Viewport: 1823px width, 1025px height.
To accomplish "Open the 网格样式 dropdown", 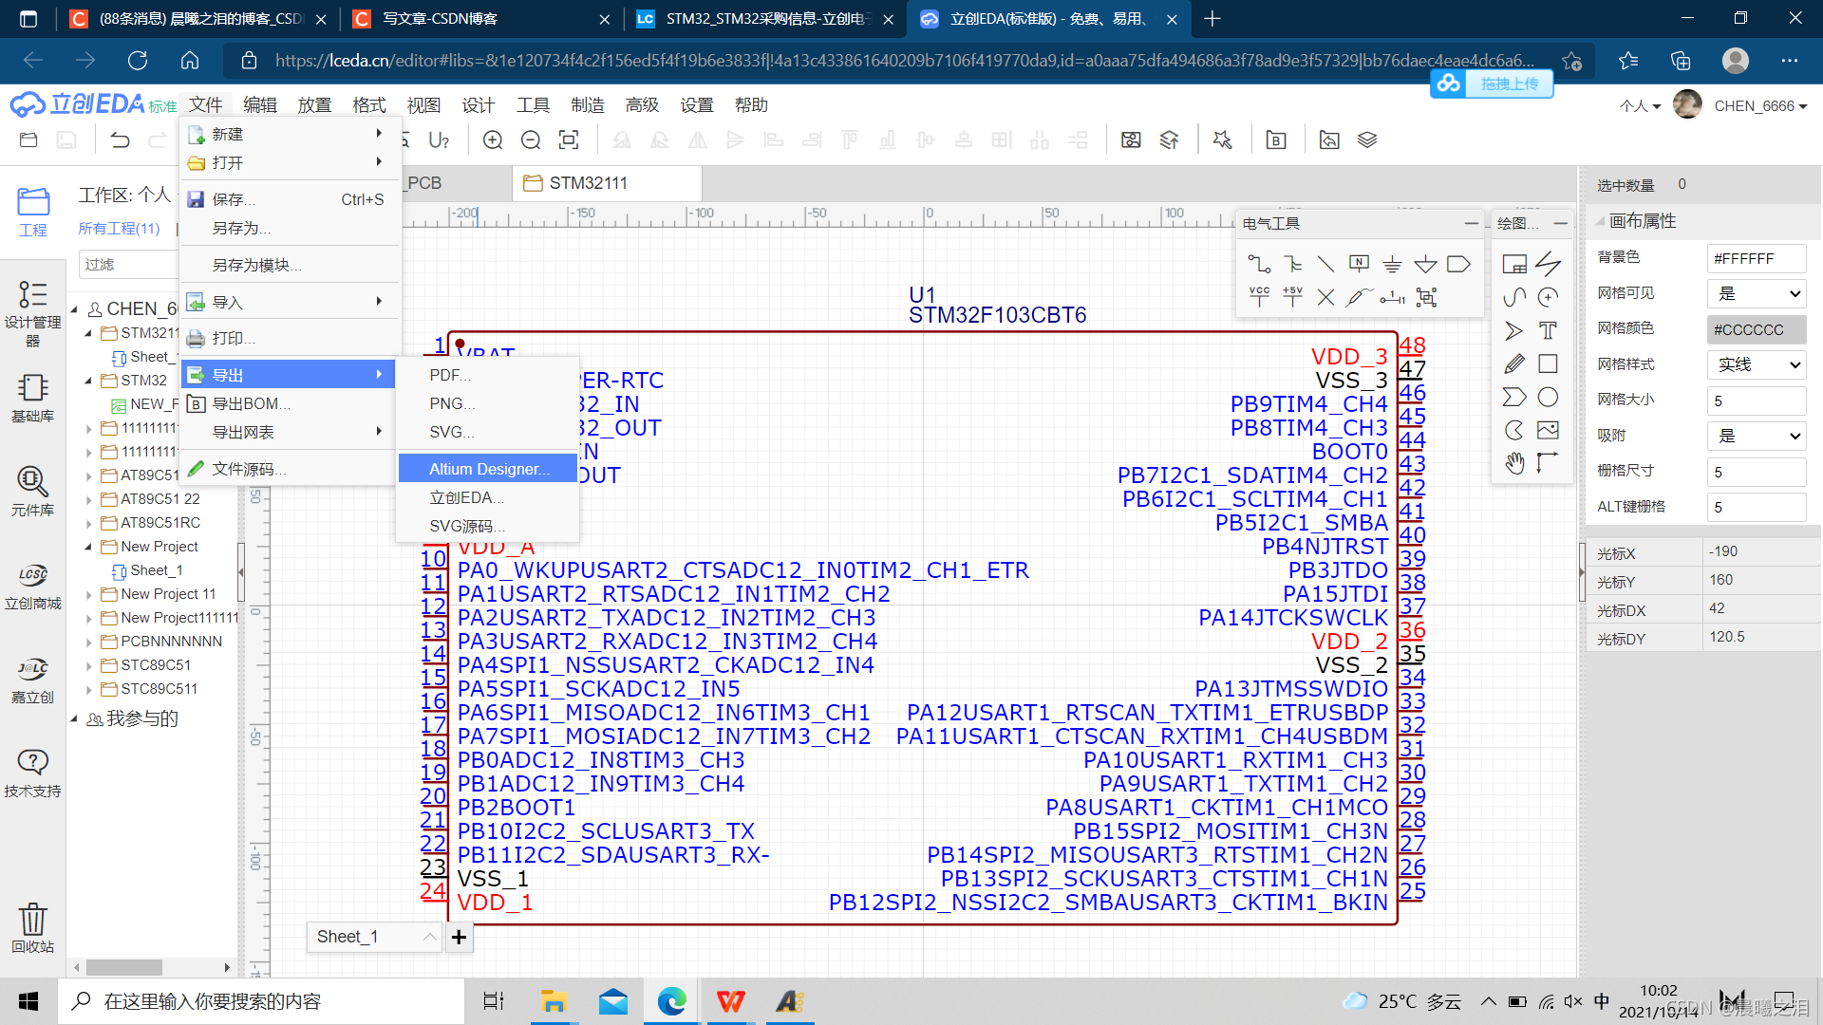I will point(1756,364).
